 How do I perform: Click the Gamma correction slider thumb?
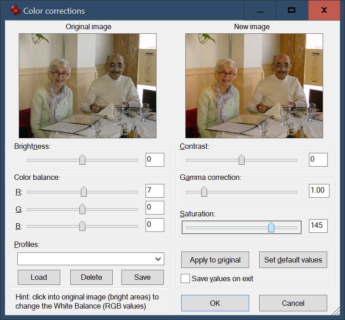[x=204, y=192]
